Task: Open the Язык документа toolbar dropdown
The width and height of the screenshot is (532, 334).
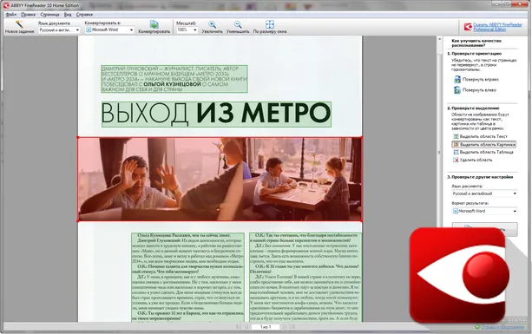Action: tap(59, 29)
